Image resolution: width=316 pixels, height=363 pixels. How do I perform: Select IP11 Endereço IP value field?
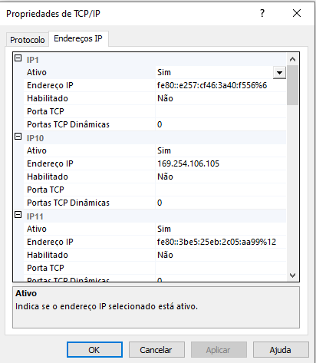tap(221, 242)
